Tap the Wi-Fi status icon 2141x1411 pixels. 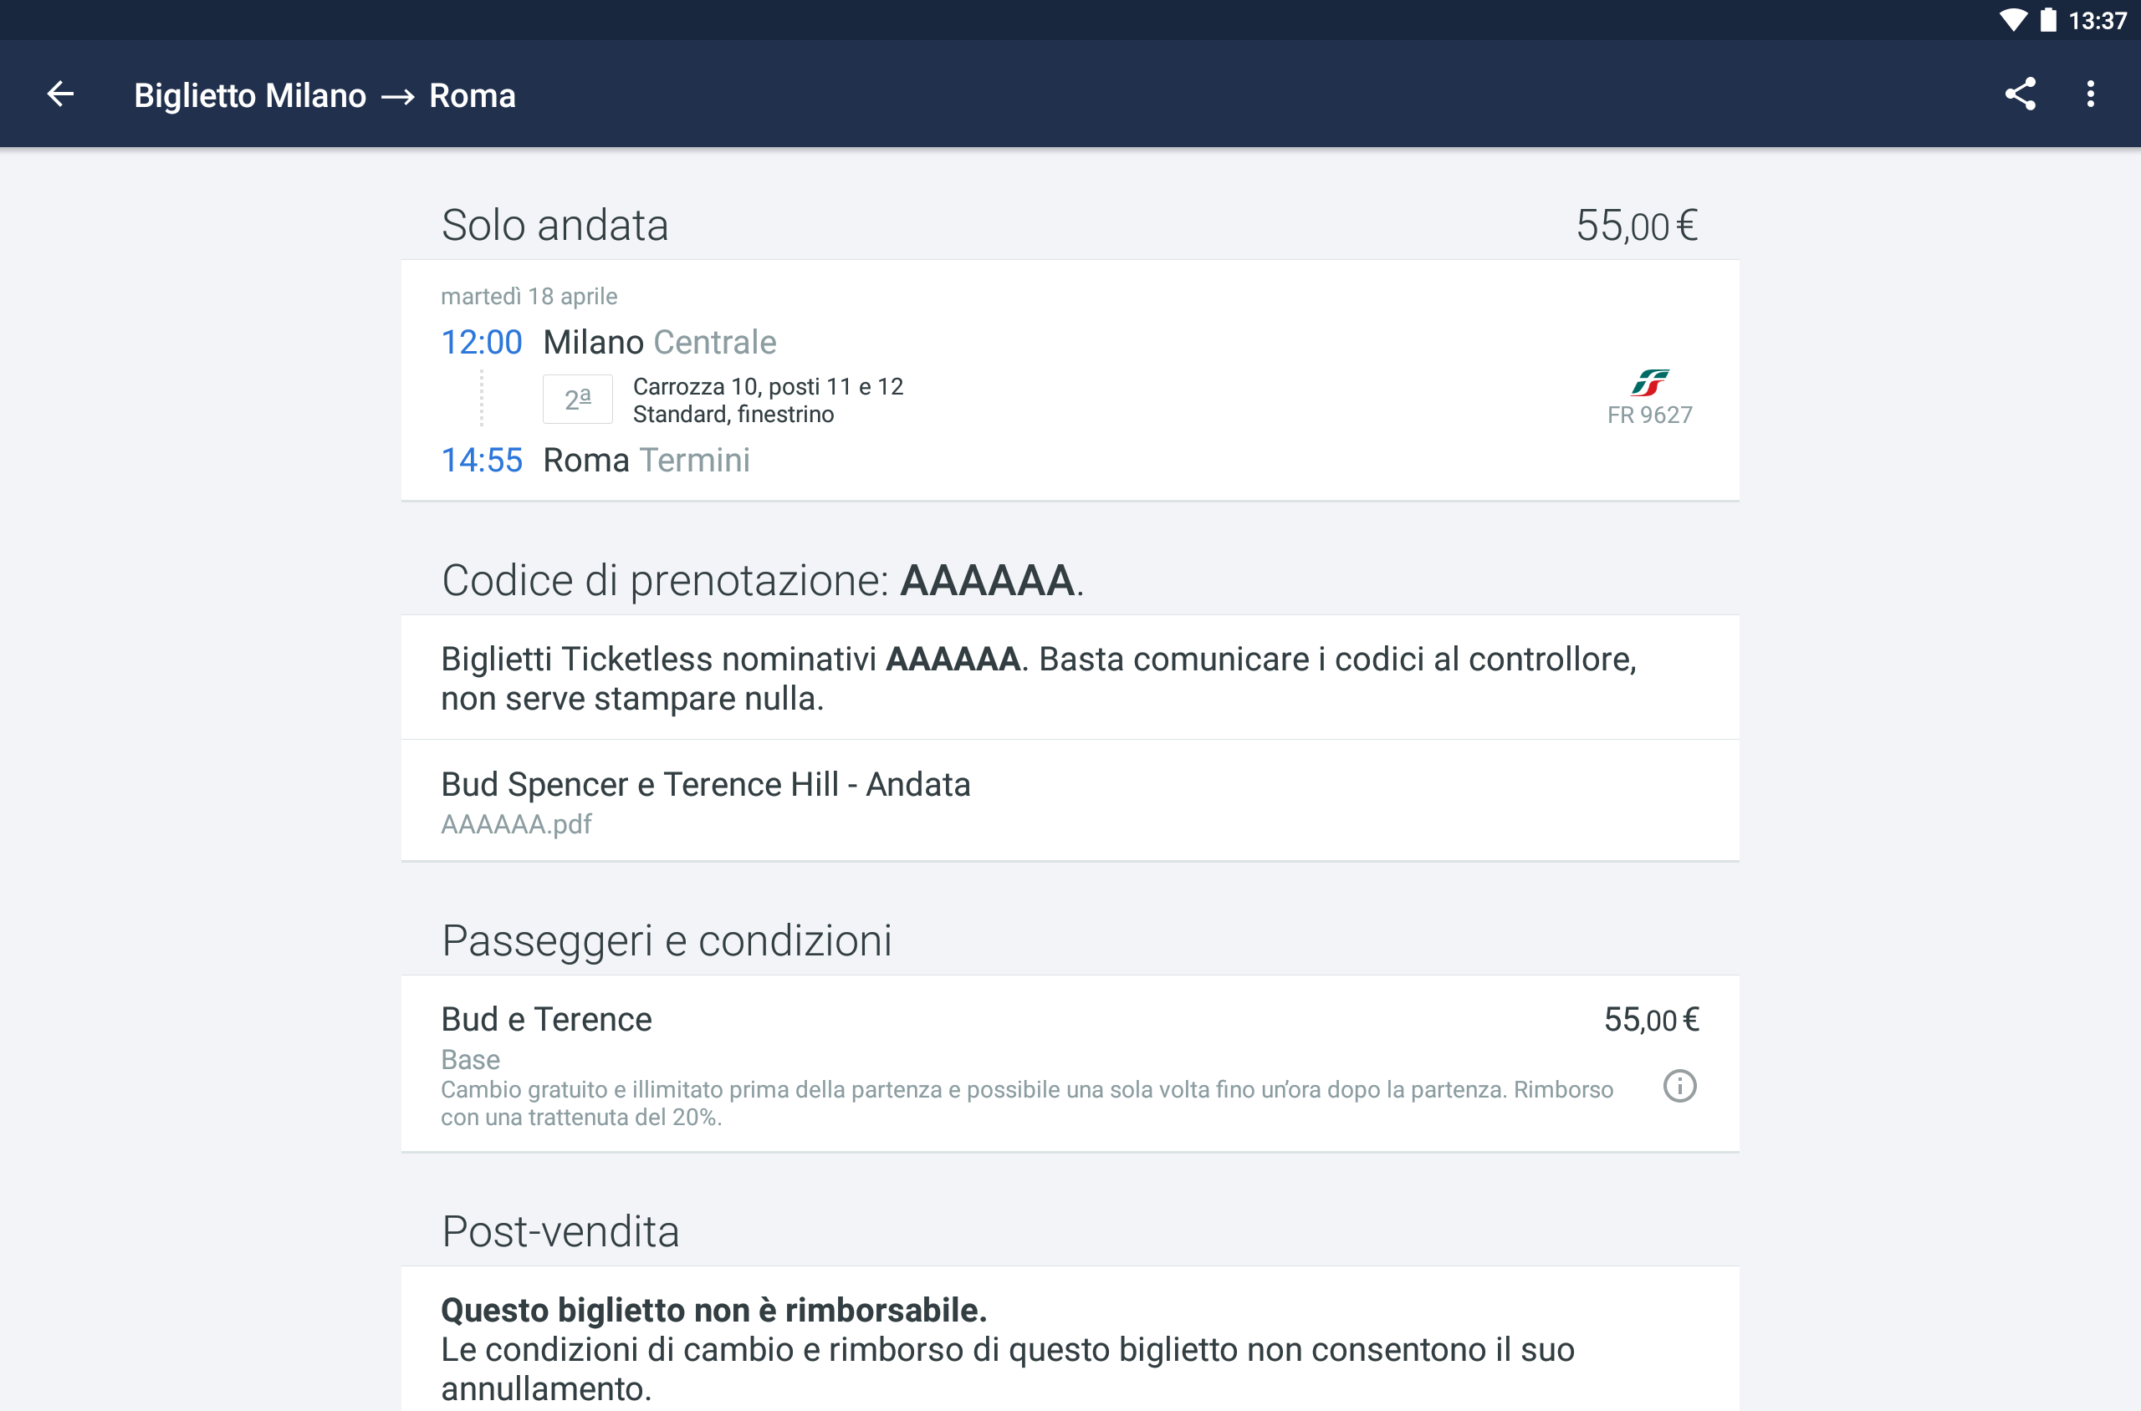point(2013,20)
